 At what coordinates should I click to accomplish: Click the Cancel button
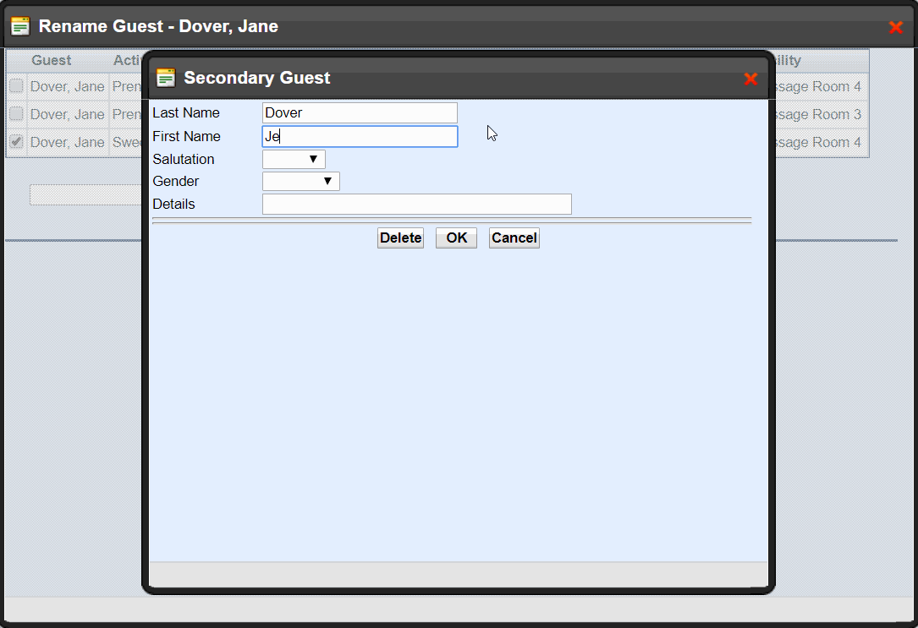[x=514, y=238]
